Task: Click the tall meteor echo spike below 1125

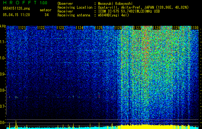Action: point(99,95)
